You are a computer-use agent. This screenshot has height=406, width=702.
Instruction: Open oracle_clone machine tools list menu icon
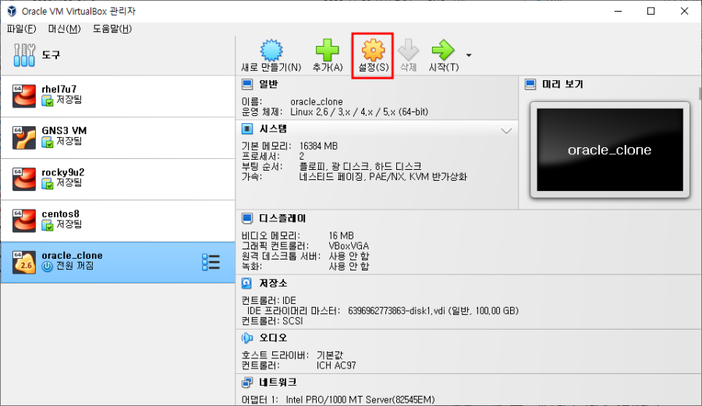click(x=211, y=262)
